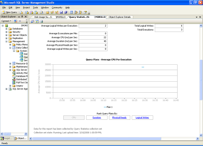
Task: Rank query plans by Physical Reads
Action: click(x=119, y=117)
